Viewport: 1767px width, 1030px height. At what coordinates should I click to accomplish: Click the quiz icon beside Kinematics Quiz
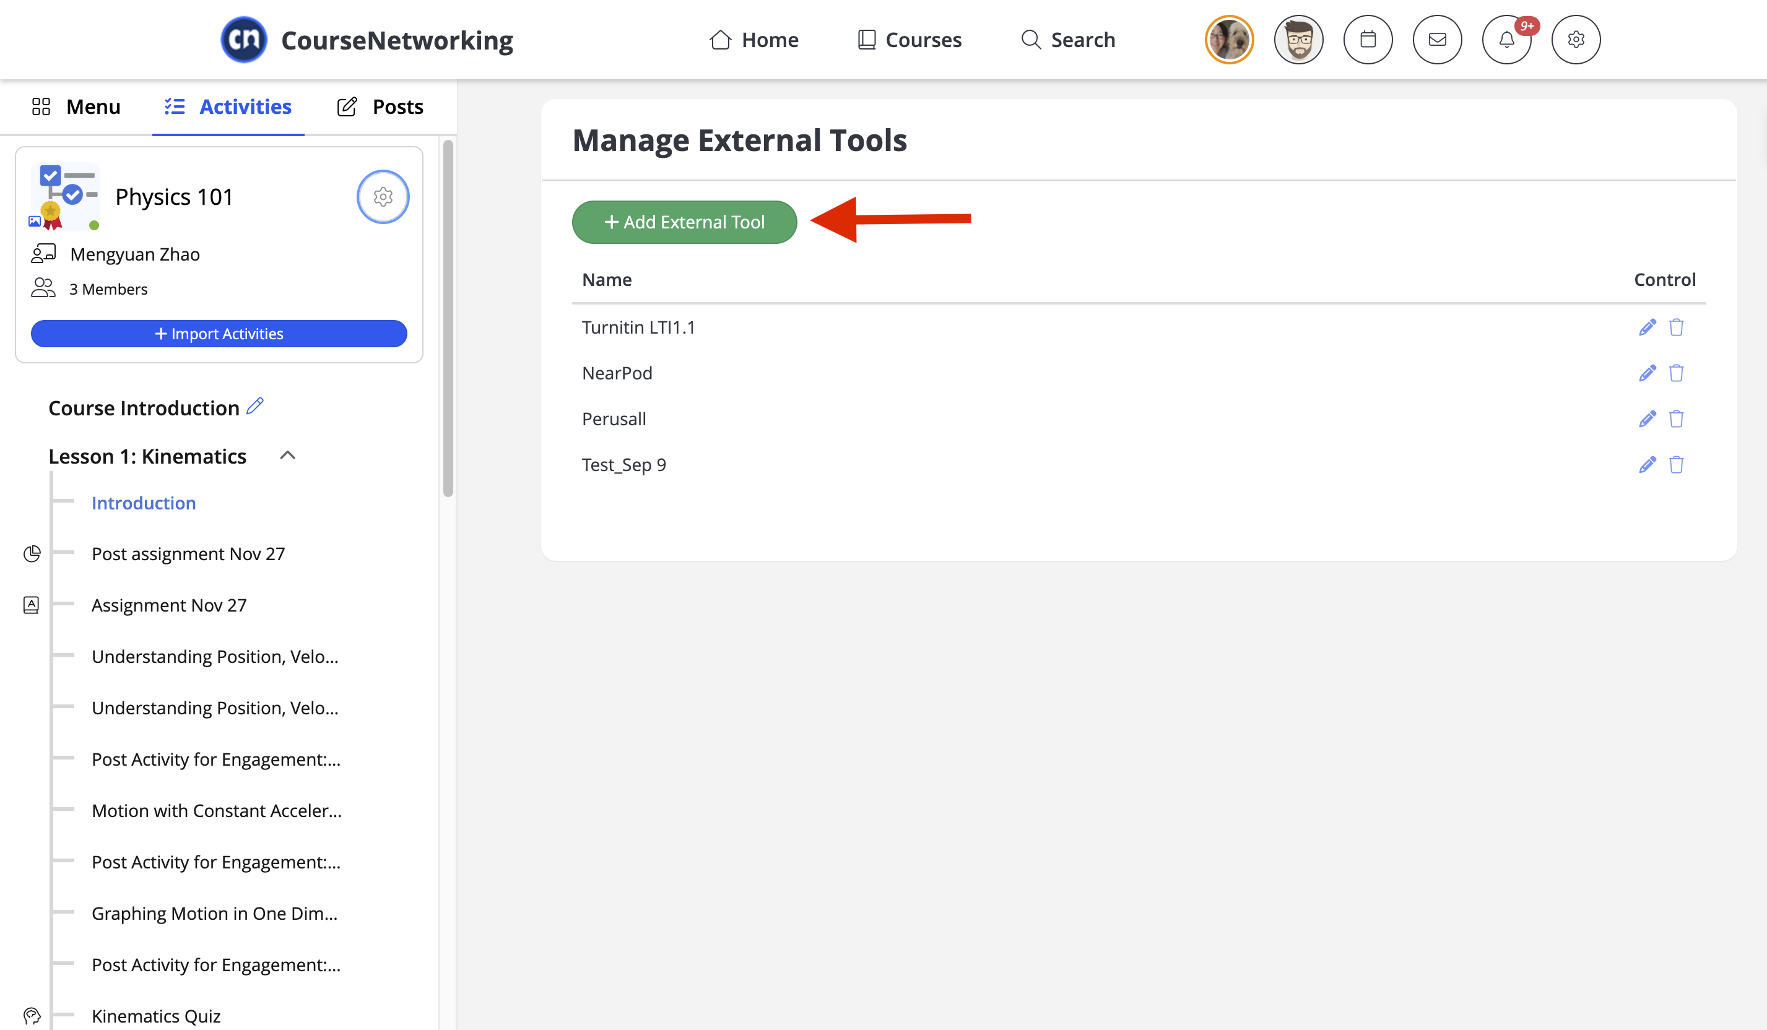[32, 1016]
